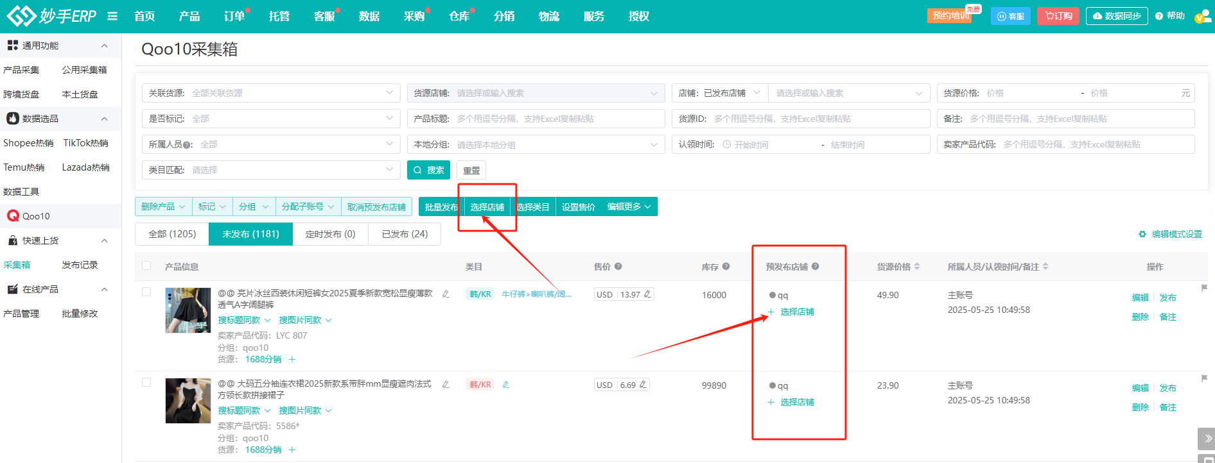Open the 物流 top menu
Screen dimensions: 1215x463
point(549,16)
